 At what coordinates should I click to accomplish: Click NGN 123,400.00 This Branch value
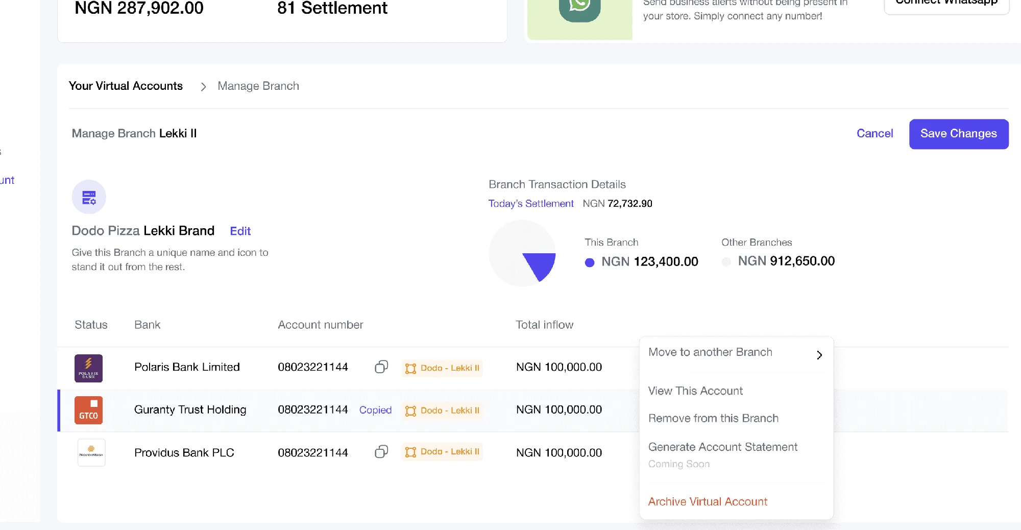pos(649,262)
